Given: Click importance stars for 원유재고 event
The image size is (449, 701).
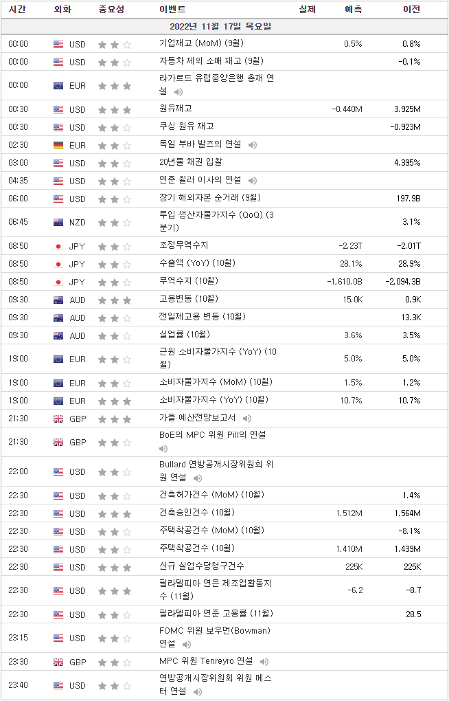Looking at the screenshot, I should tap(115, 109).
